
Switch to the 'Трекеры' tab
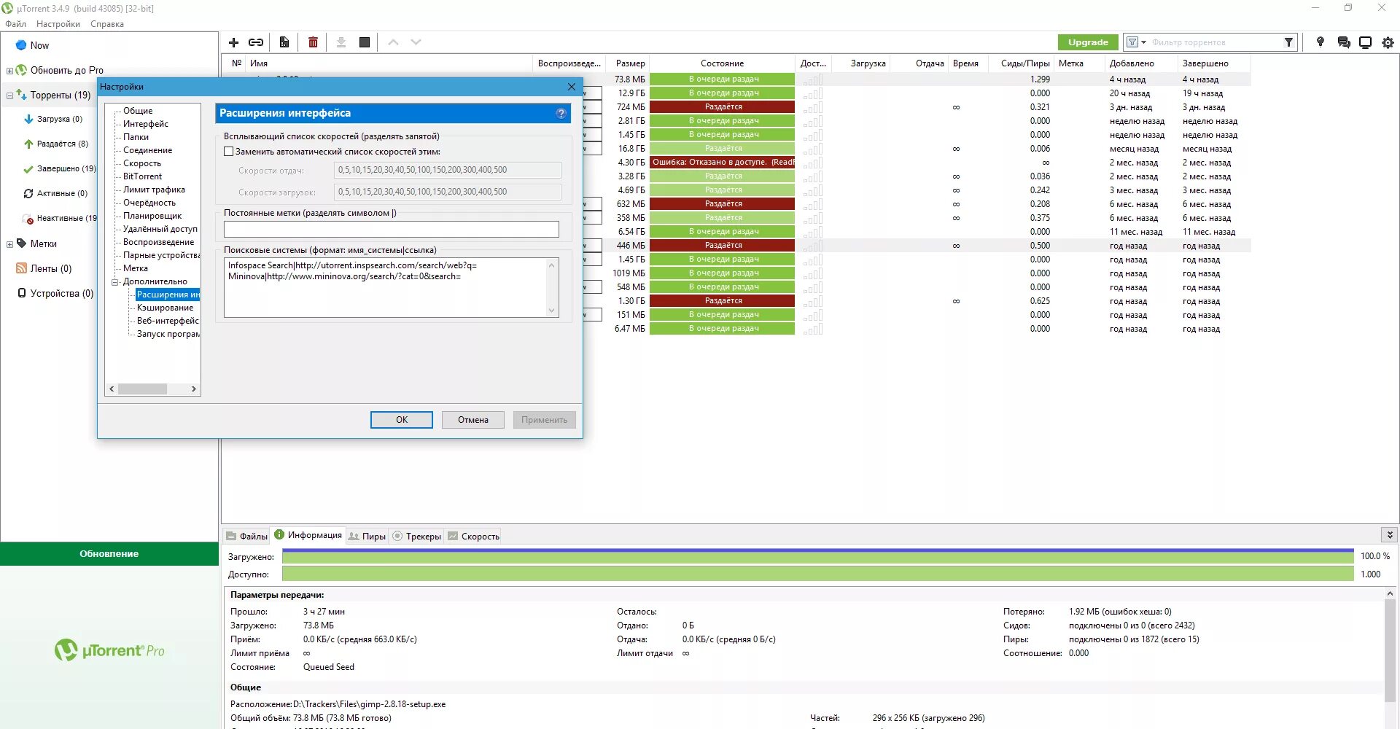click(x=417, y=536)
